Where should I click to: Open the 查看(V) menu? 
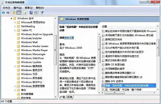pyautogui.click(x=29, y=8)
